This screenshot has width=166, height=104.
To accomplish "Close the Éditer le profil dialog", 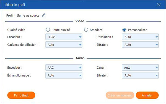I will pyautogui.click(x=159, y=5).
